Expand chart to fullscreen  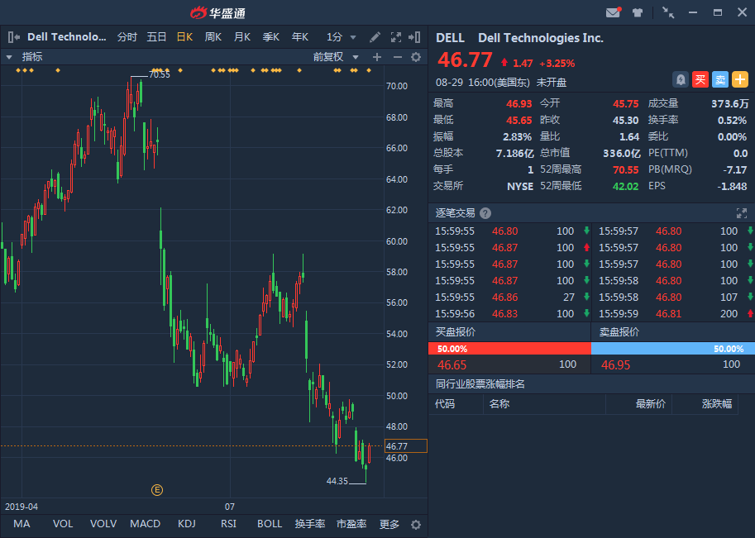tap(396, 37)
